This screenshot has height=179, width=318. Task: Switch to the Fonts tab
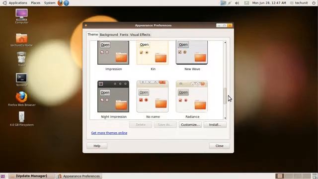click(124, 35)
